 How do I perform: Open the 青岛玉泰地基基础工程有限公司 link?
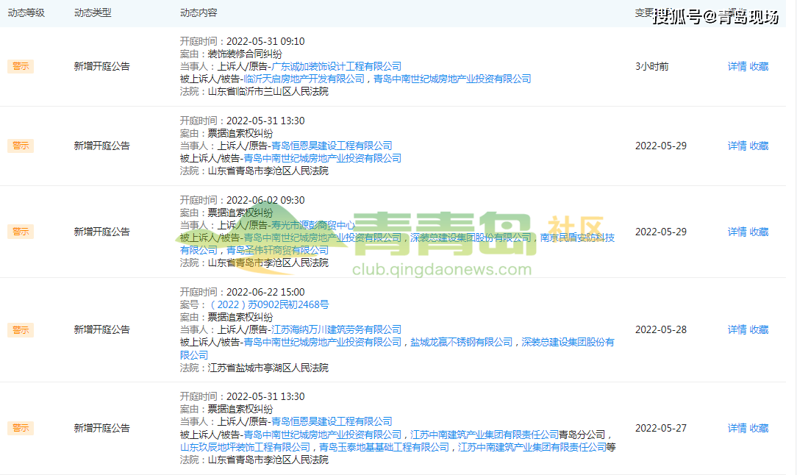click(x=385, y=447)
